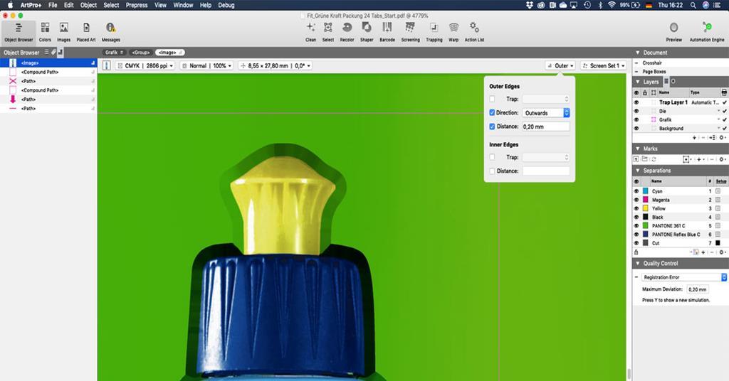The image size is (729, 381).
Task: Open the Registration Error dropdown
Action: (x=683, y=277)
